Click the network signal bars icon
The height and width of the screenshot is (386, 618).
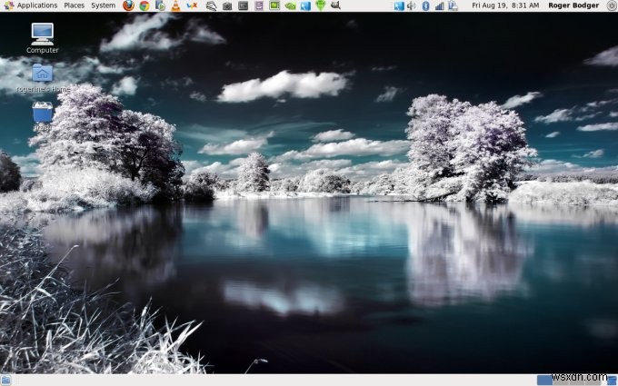(440, 5)
